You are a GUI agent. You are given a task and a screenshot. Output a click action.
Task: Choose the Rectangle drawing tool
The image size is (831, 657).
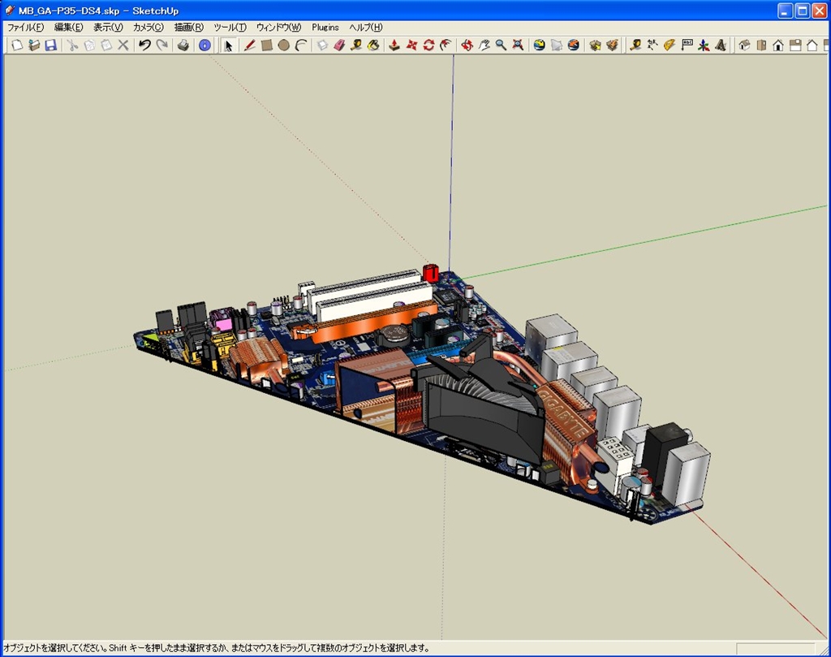[x=266, y=45]
